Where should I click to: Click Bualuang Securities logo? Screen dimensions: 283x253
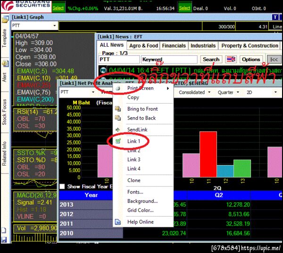(x=26, y=6)
